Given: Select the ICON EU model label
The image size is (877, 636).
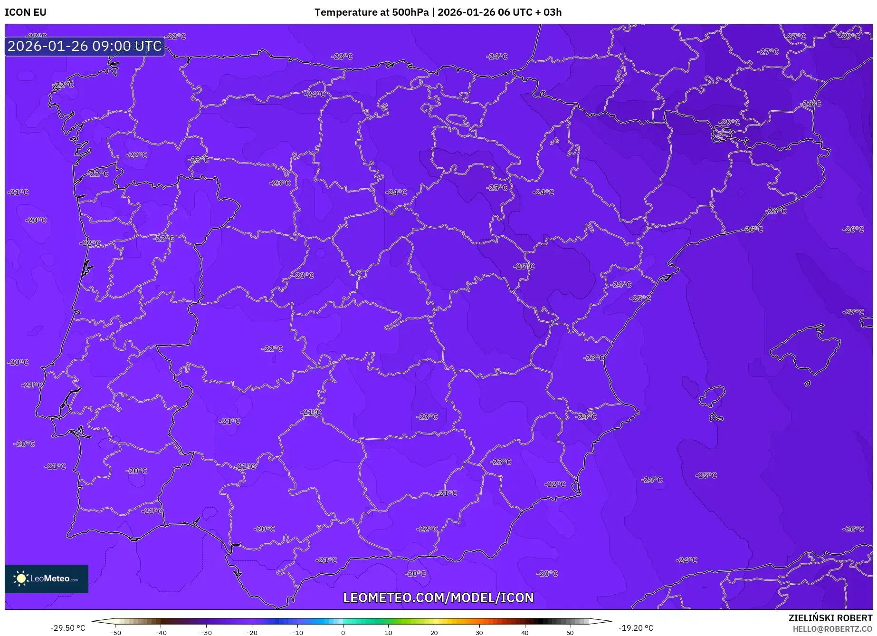Looking at the screenshot, I should coord(26,12).
